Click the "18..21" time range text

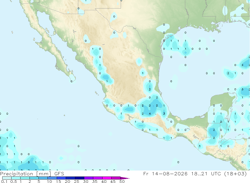click(x=199, y=174)
